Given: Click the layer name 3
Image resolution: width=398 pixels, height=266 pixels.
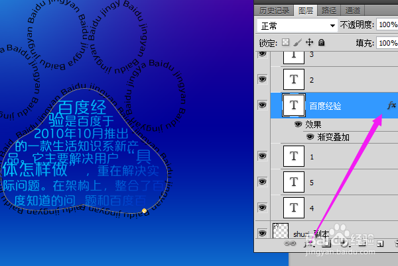Looking at the screenshot, I should tap(312, 54).
